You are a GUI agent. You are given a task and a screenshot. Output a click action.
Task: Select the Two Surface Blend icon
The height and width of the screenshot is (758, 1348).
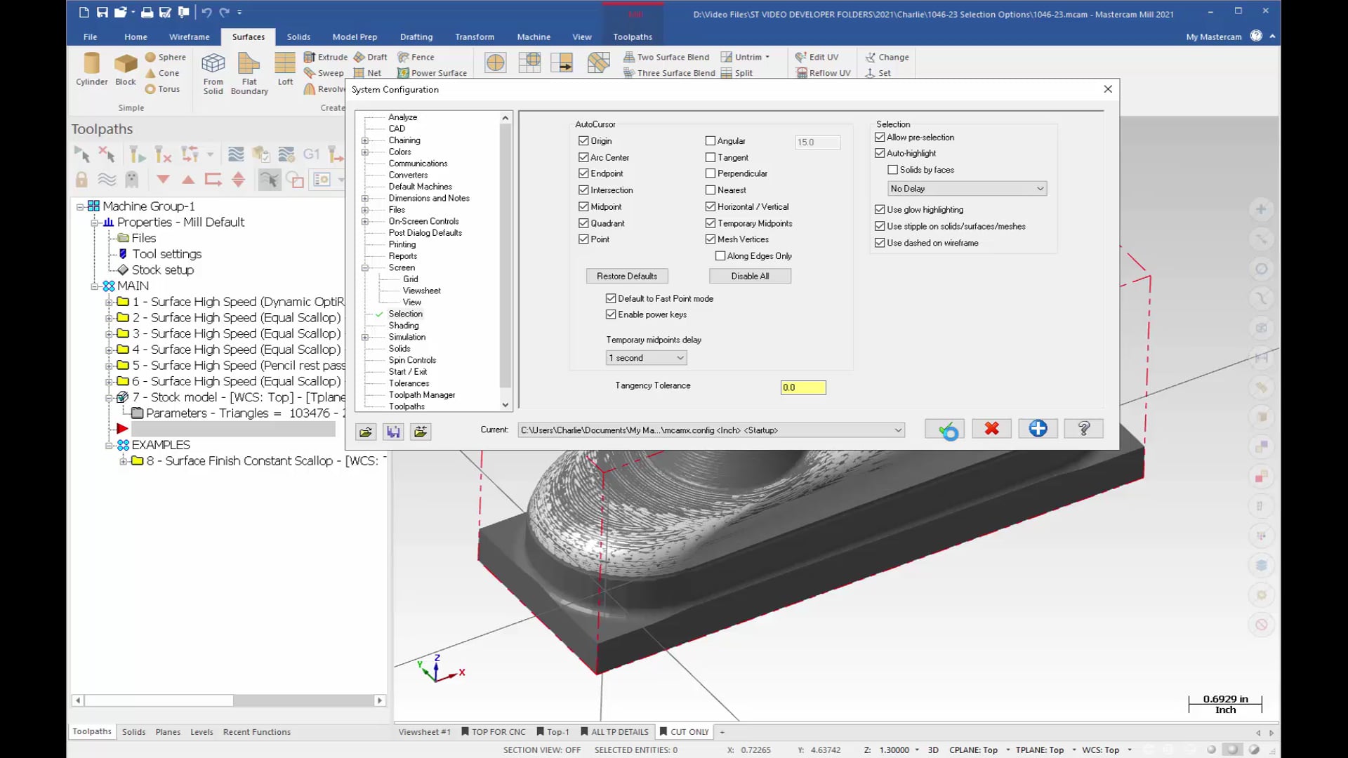tap(628, 56)
